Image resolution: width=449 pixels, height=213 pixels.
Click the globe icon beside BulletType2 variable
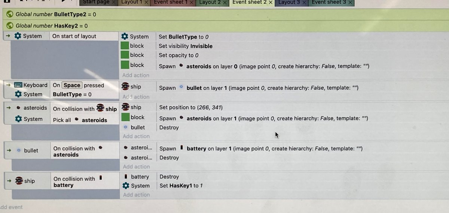[10, 14]
